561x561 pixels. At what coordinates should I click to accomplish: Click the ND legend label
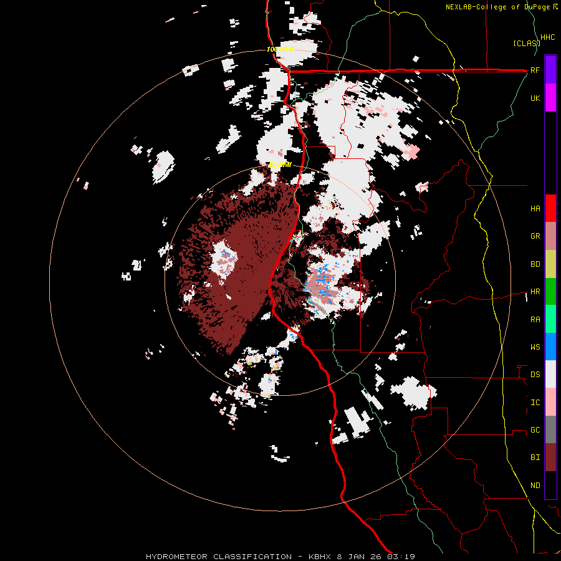(535, 486)
